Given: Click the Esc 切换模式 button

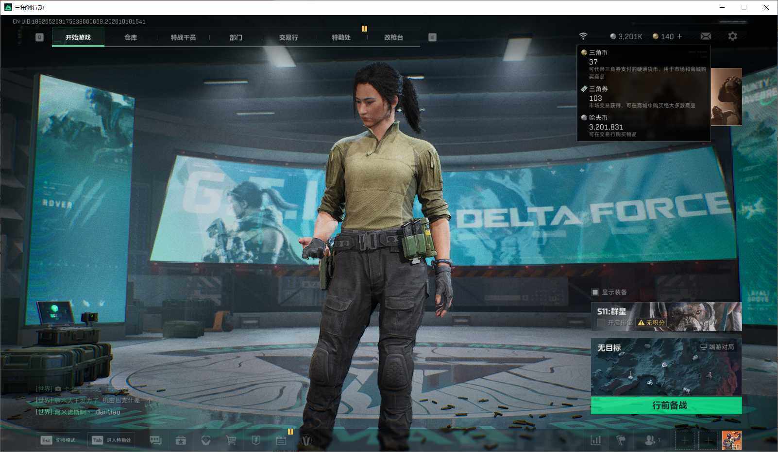Looking at the screenshot, I should pos(58,440).
